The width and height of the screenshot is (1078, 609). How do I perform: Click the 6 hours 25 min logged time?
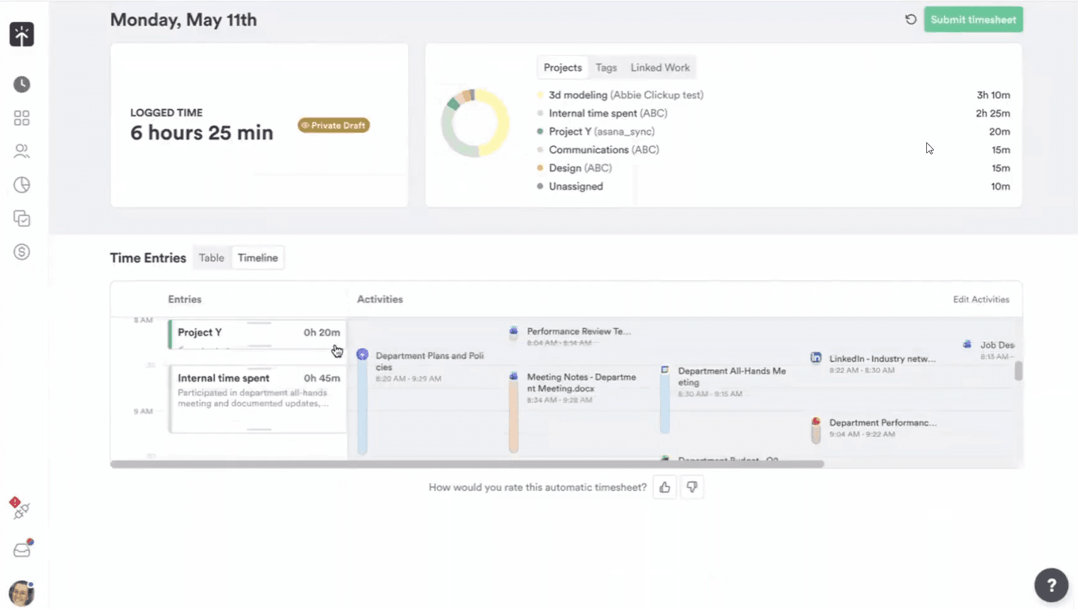point(201,133)
